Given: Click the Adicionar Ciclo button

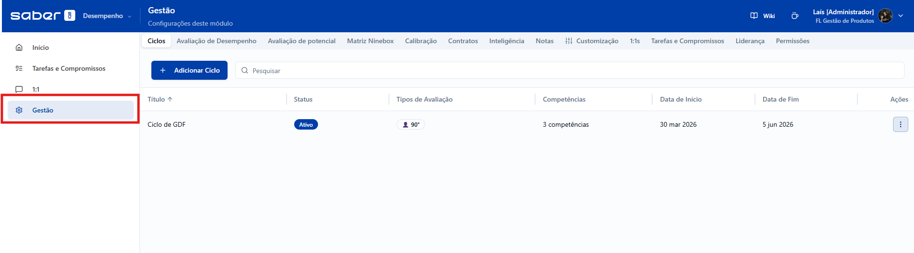Looking at the screenshot, I should [189, 70].
